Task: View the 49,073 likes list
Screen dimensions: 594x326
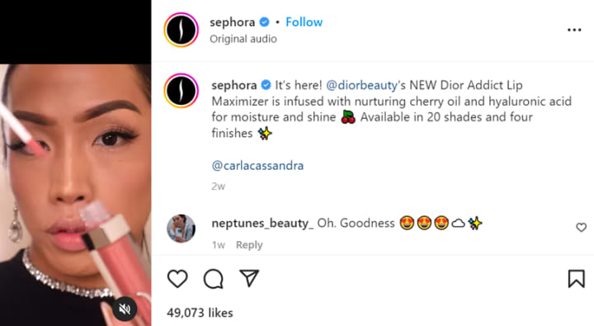Action: click(x=200, y=313)
